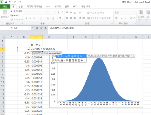Switch to the Formulas (수식) tab
This screenshot has height=115, width=151.
pos(48,6)
